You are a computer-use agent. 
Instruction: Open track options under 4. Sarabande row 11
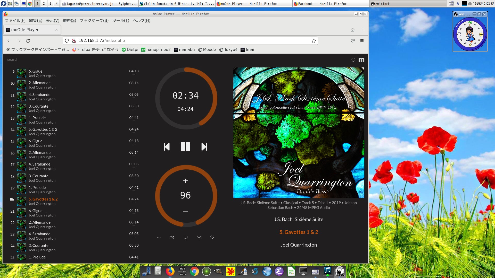(x=134, y=98)
